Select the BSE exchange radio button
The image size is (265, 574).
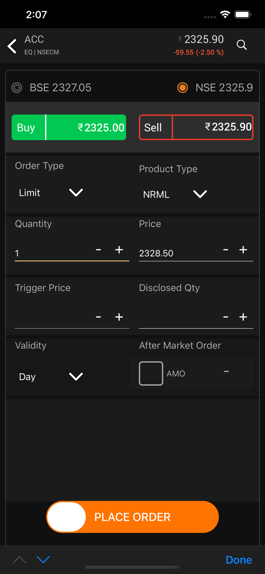pos(17,88)
